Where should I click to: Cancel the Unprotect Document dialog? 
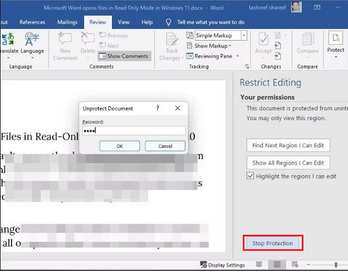(165, 146)
